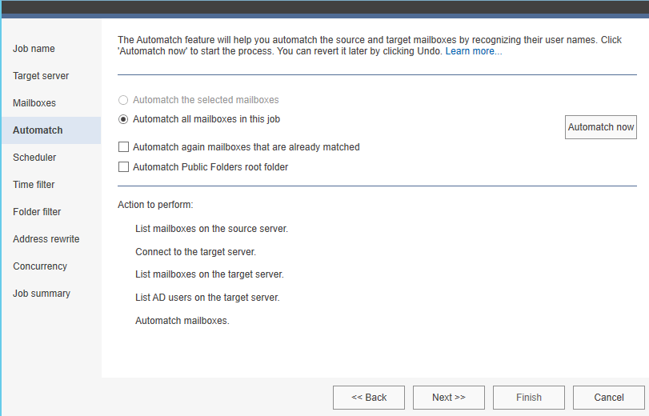
Task: View the Job summary step
Action: coord(42,294)
